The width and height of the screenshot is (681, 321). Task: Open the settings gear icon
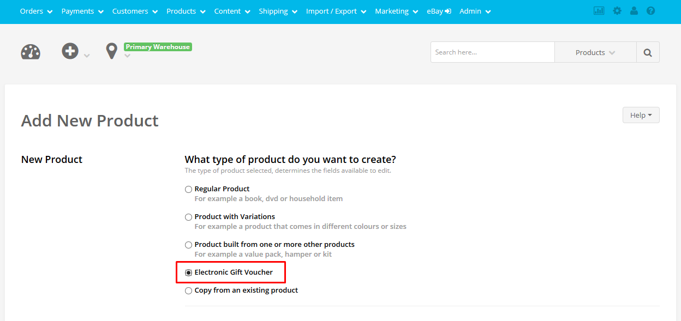(x=617, y=11)
